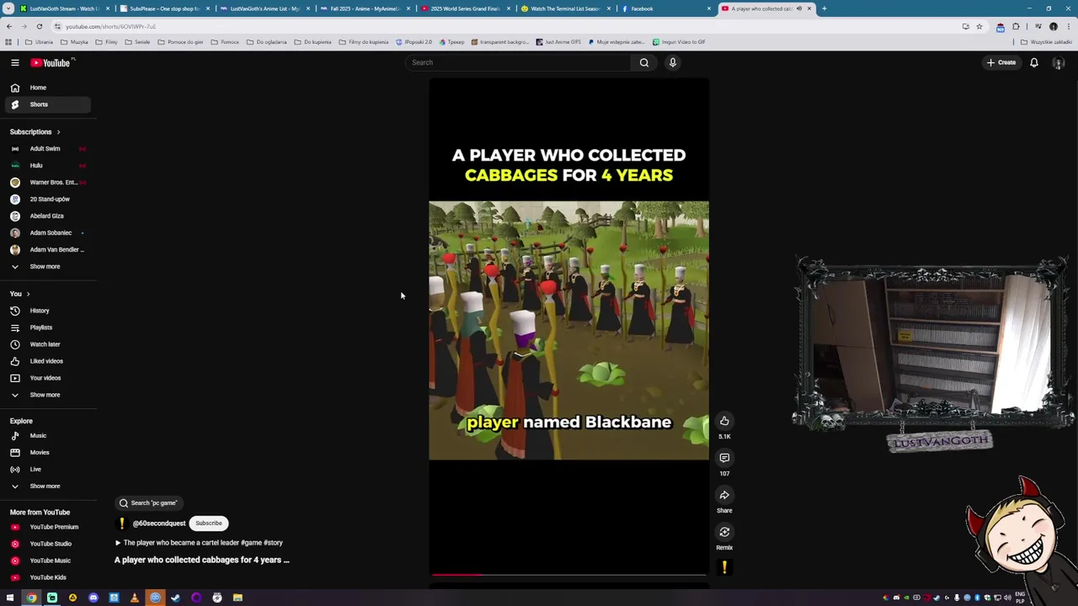Open YouTube Kids link
The width and height of the screenshot is (1078, 606).
pos(47,577)
